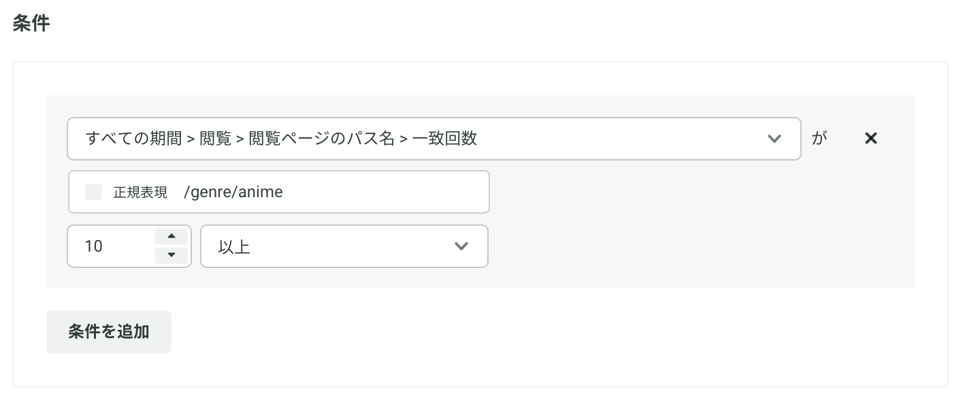Click empty space right of /genre/anime text
The width and height of the screenshot is (965, 404).
tap(385, 192)
